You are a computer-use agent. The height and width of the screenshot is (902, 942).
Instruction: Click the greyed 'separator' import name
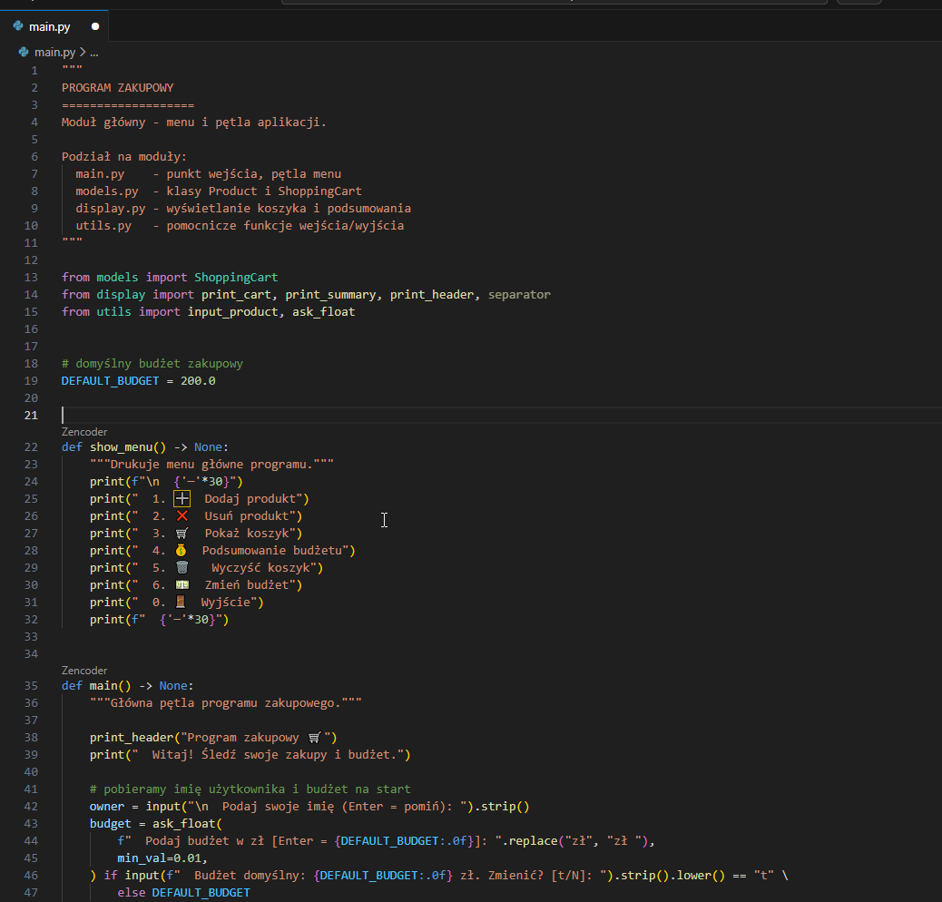tap(519, 294)
